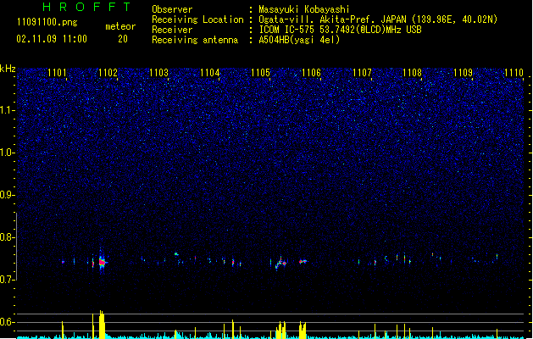Click time marker 1109

pyautogui.click(x=463, y=73)
